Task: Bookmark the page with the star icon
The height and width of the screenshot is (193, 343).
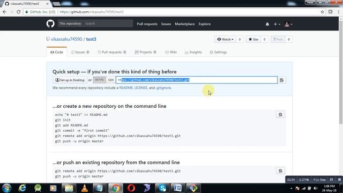Action: pyautogui.click(x=322, y=12)
